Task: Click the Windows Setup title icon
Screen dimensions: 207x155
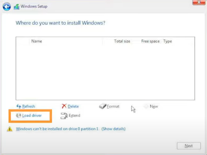Action: [17, 7]
